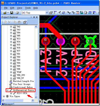Select the PD4 net in tree
The width and height of the screenshot is (100, 106).
click(x=18, y=63)
